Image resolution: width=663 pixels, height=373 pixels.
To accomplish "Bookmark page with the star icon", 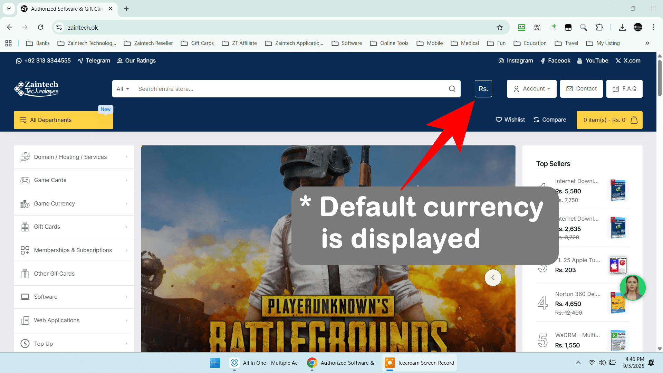I will pos(500,28).
